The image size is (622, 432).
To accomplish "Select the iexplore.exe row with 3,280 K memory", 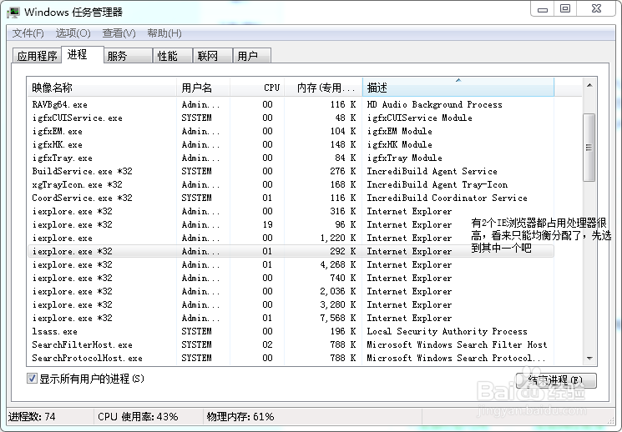I will click(291, 304).
